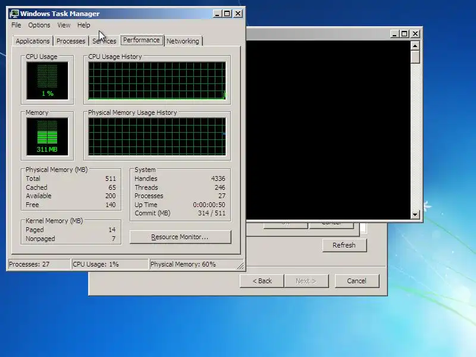Screen dimensions: 476x357
Task: Click console scrollbar up arrow
Action: (415, 46)
